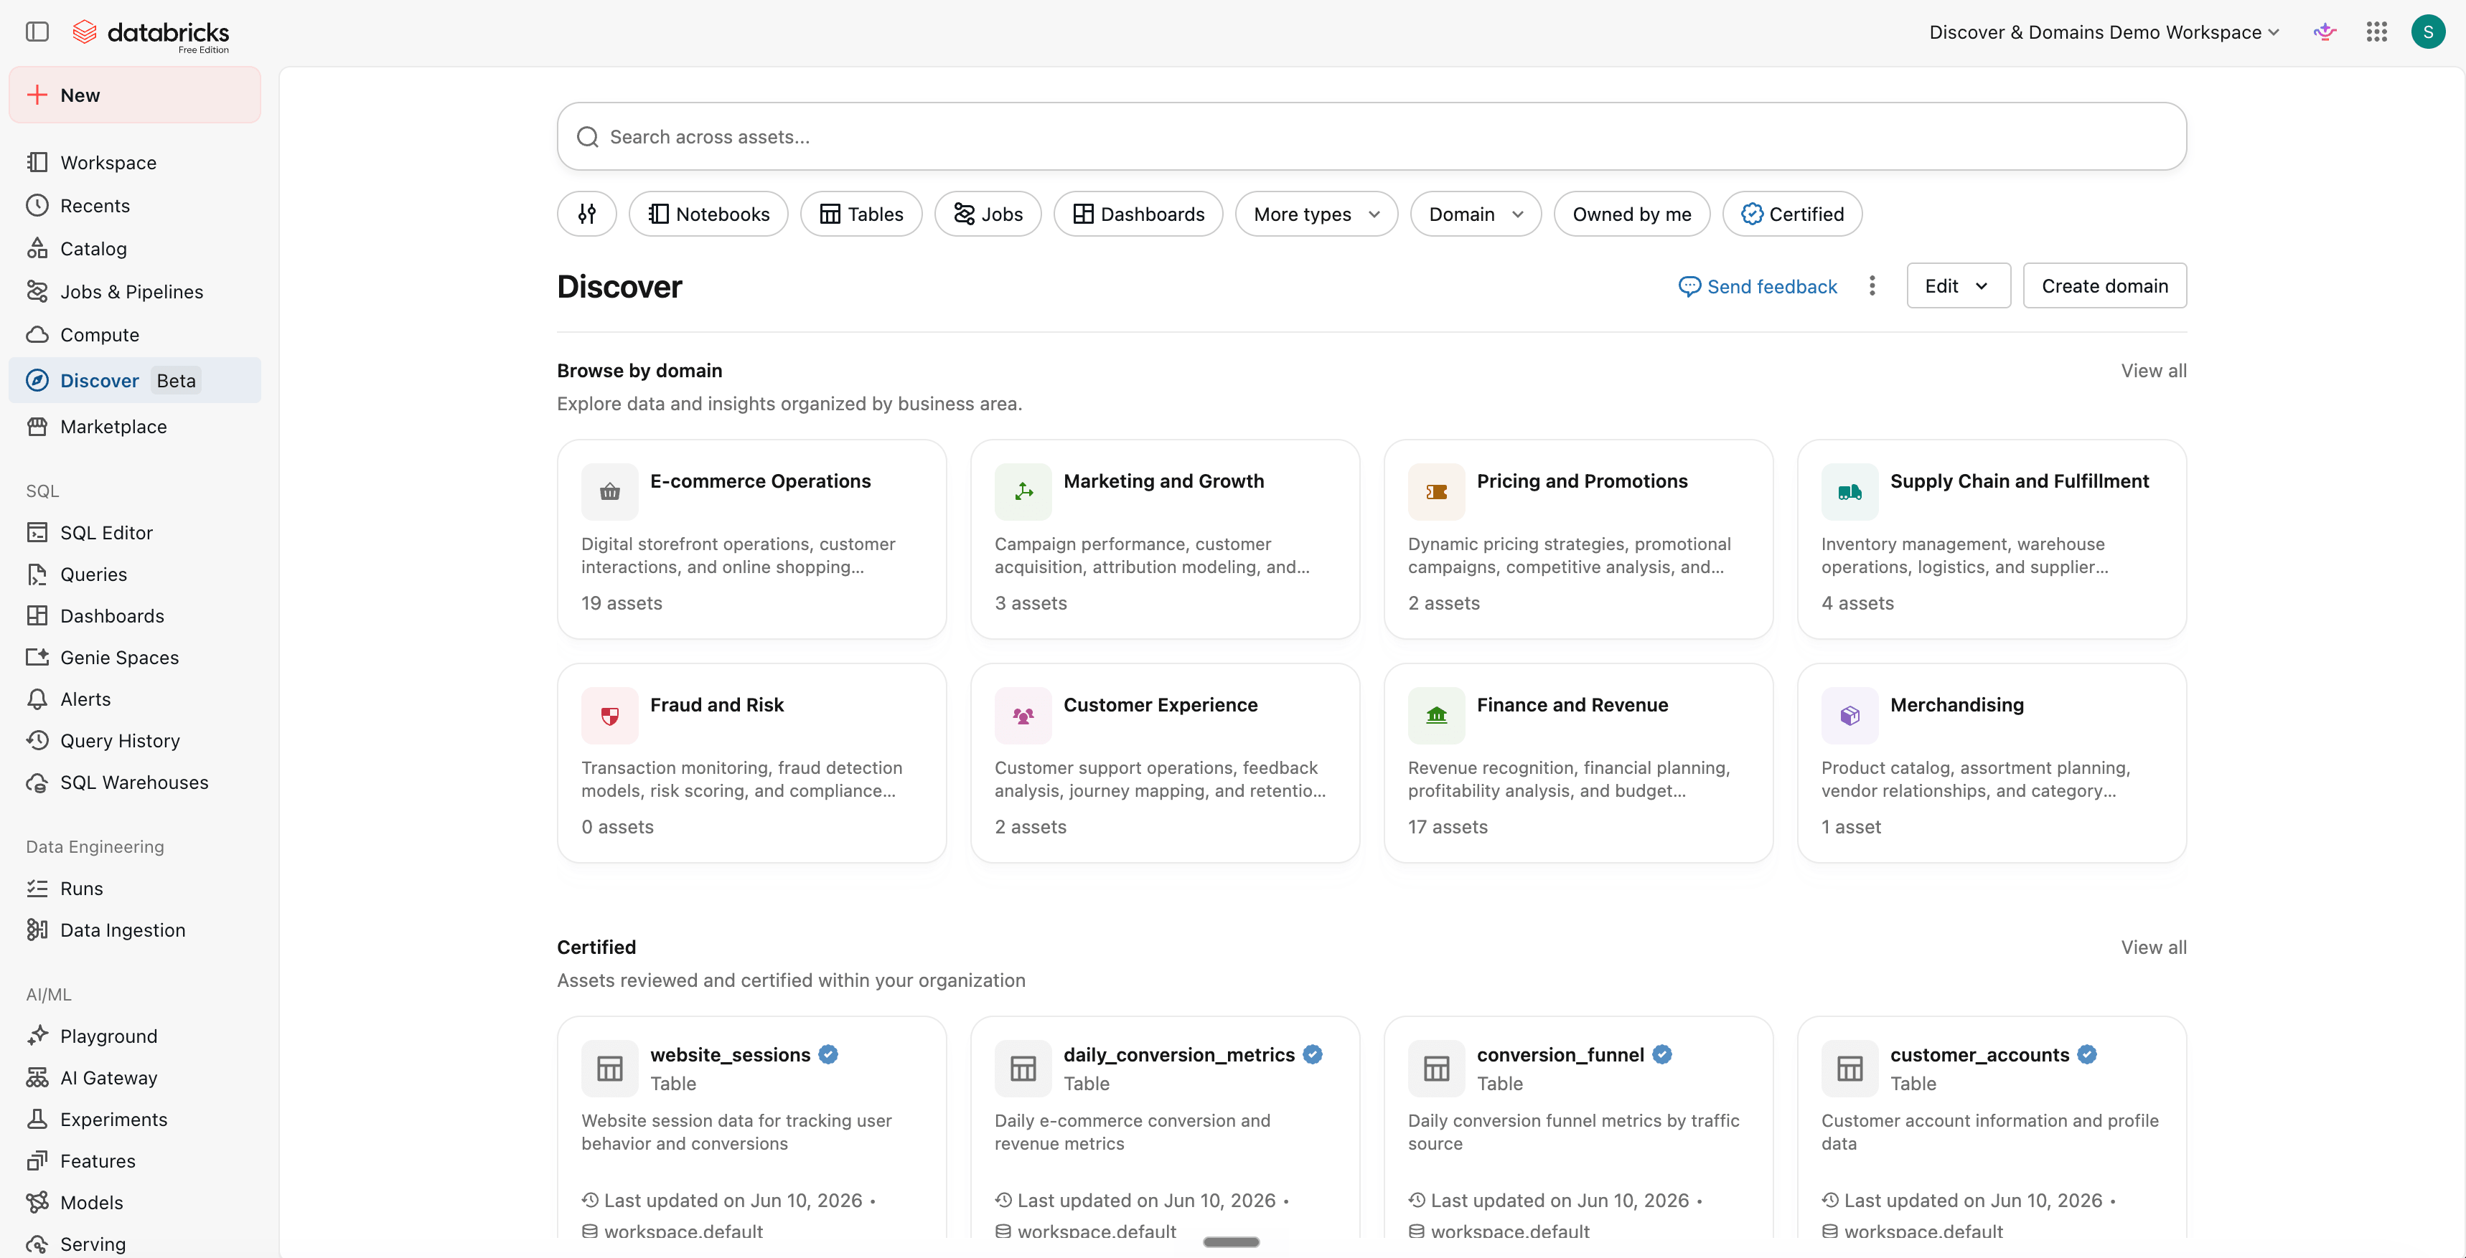Click certified badge next to website_sessions
The width and height of the screenshot is (2466, 1258).
coord(829,1054)
